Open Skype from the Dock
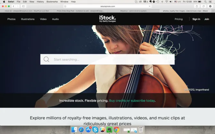This screenshot has height=134, width=215. pyautogui.click(x=95, y=130)
